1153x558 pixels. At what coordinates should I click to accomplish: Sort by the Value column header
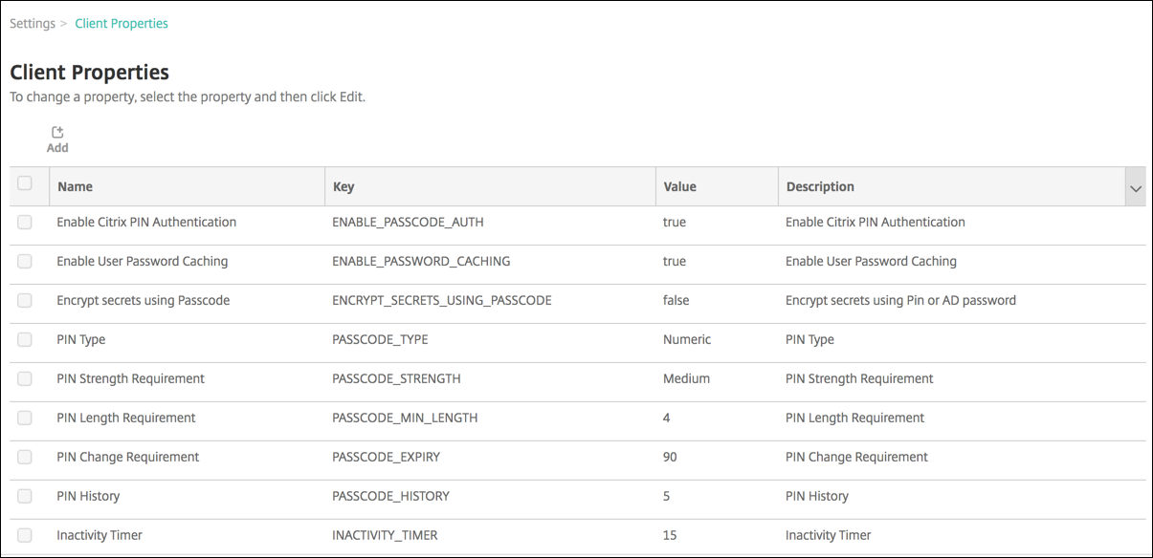coord(679,187)
